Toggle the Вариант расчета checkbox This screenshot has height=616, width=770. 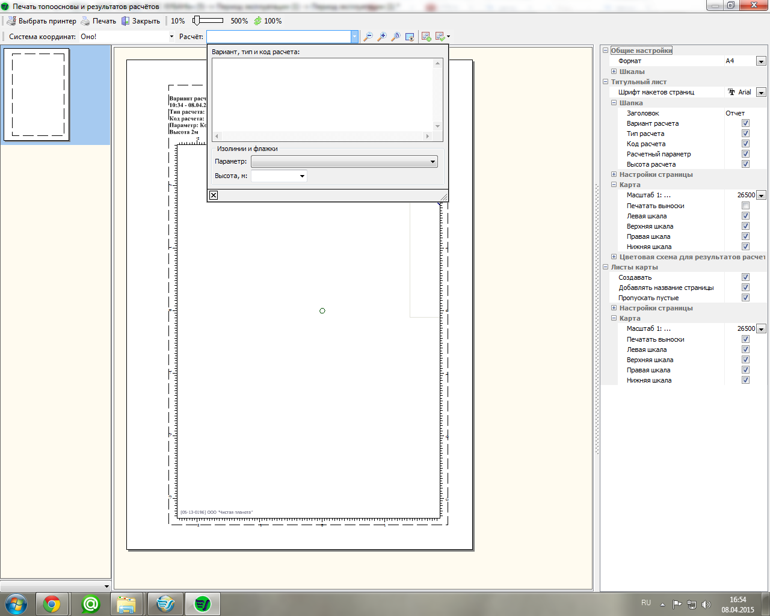(745, 123)
